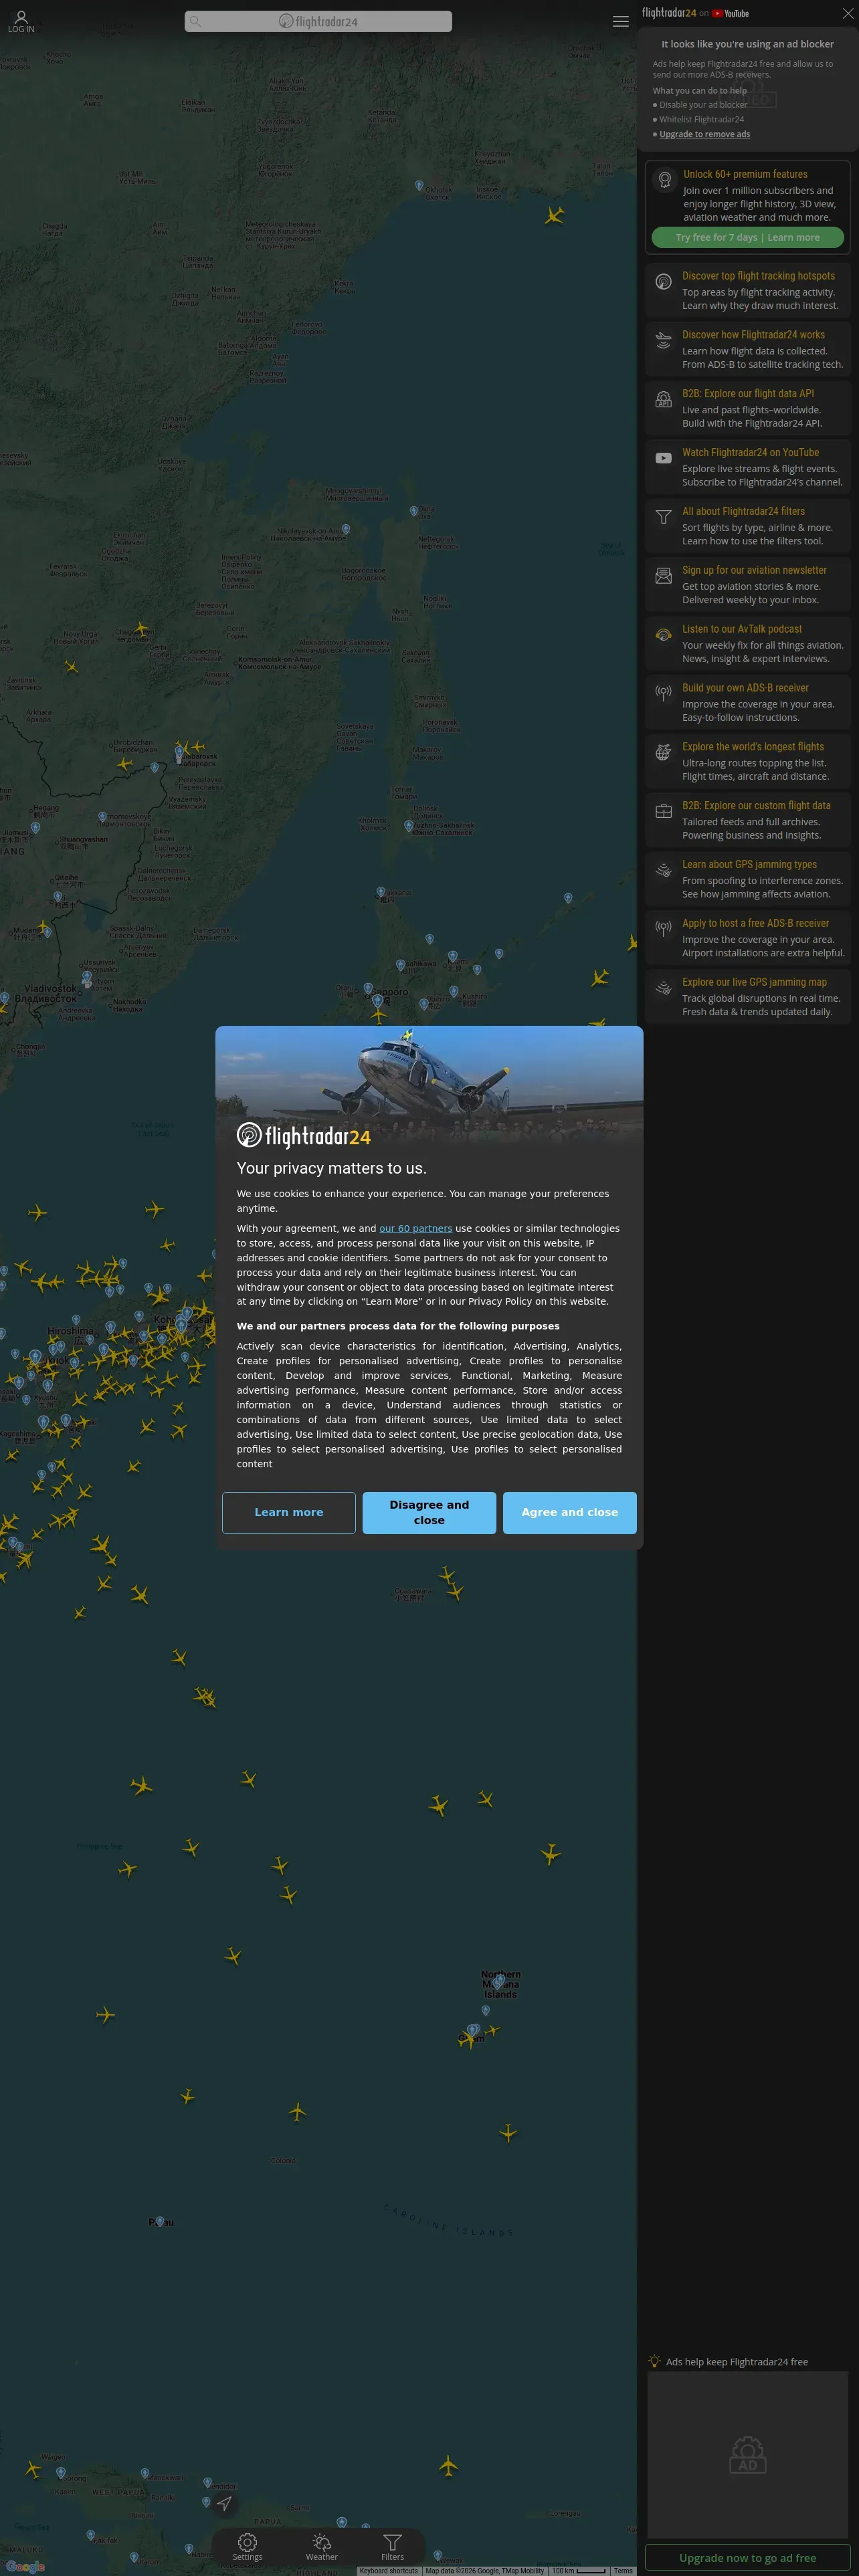Click the "Explore our live GPS jamming map" title
This screenshot has width=859, height=2576.
coord(754,982)
